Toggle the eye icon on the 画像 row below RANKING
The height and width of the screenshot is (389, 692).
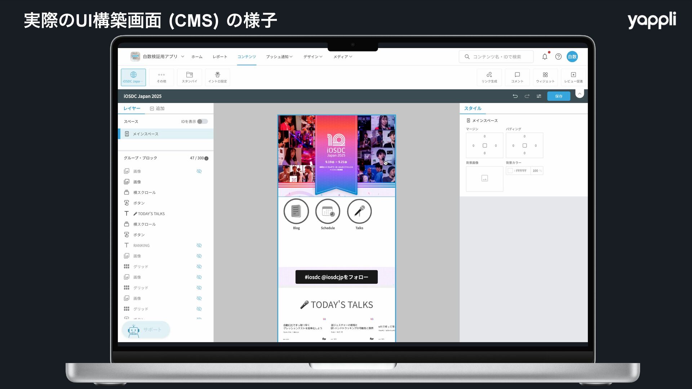(199, 256)
